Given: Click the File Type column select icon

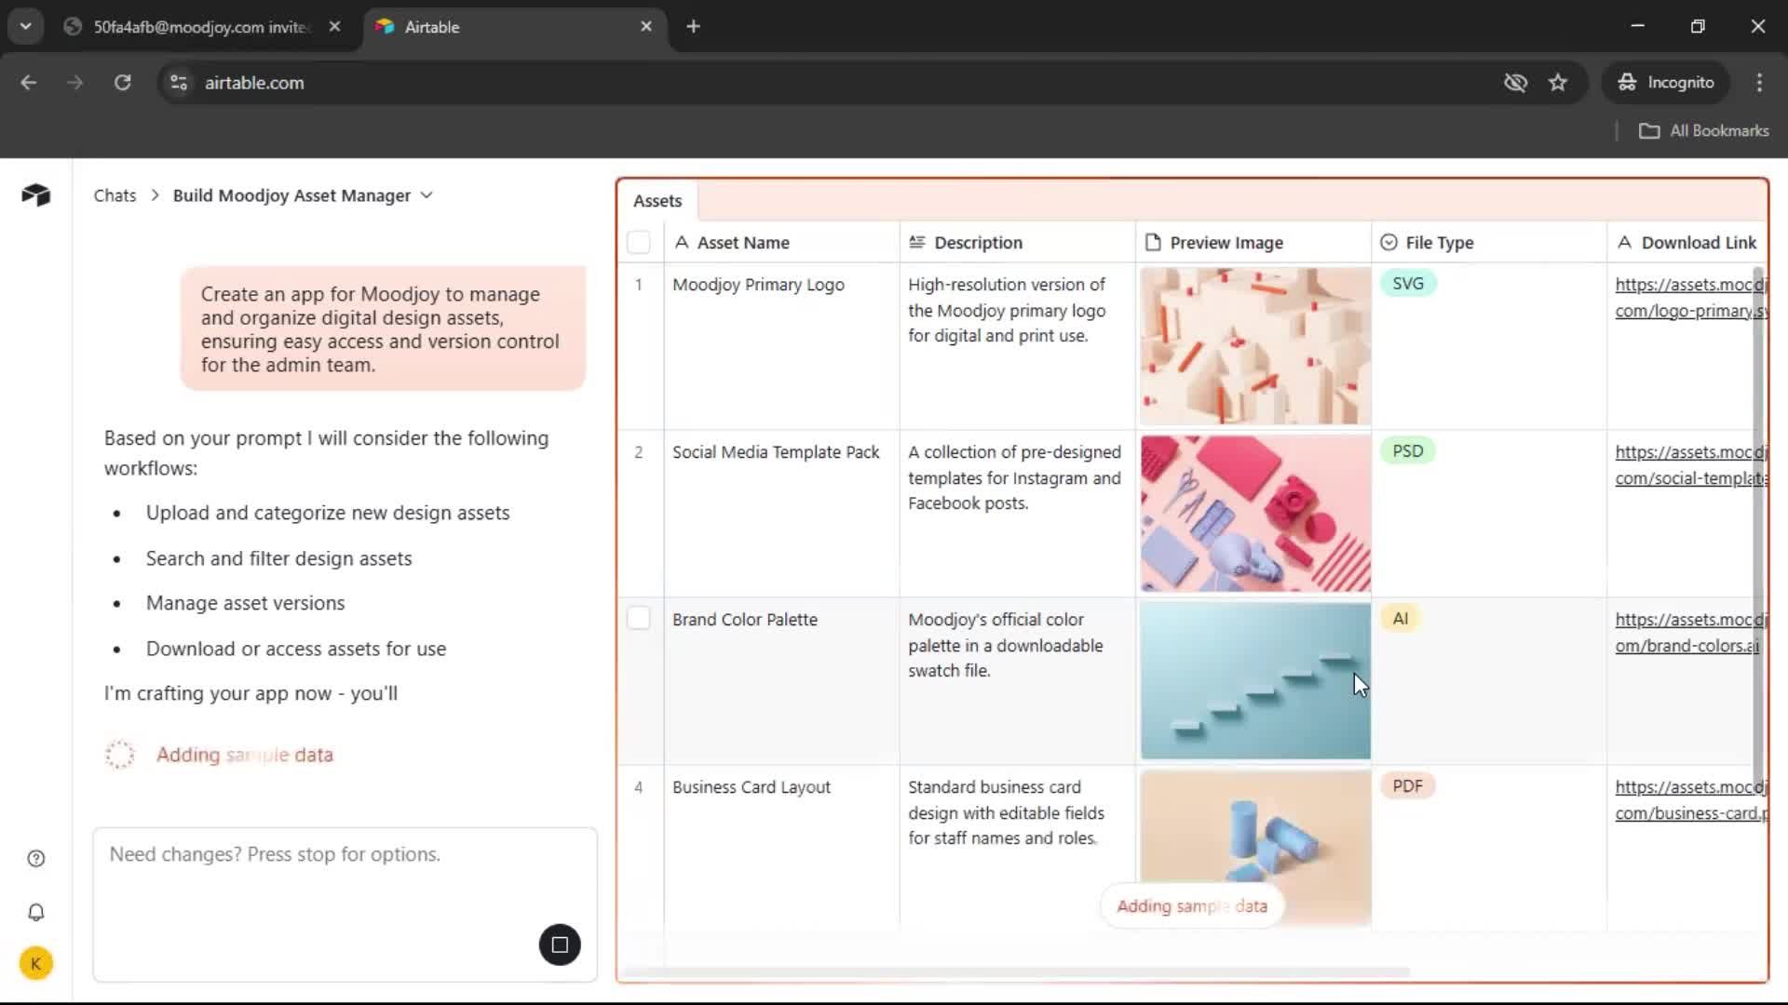Looking at the screenshot, I should pyautogui.click(x=1388, y=243).
